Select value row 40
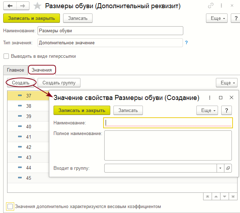 (x=28, y=127)
